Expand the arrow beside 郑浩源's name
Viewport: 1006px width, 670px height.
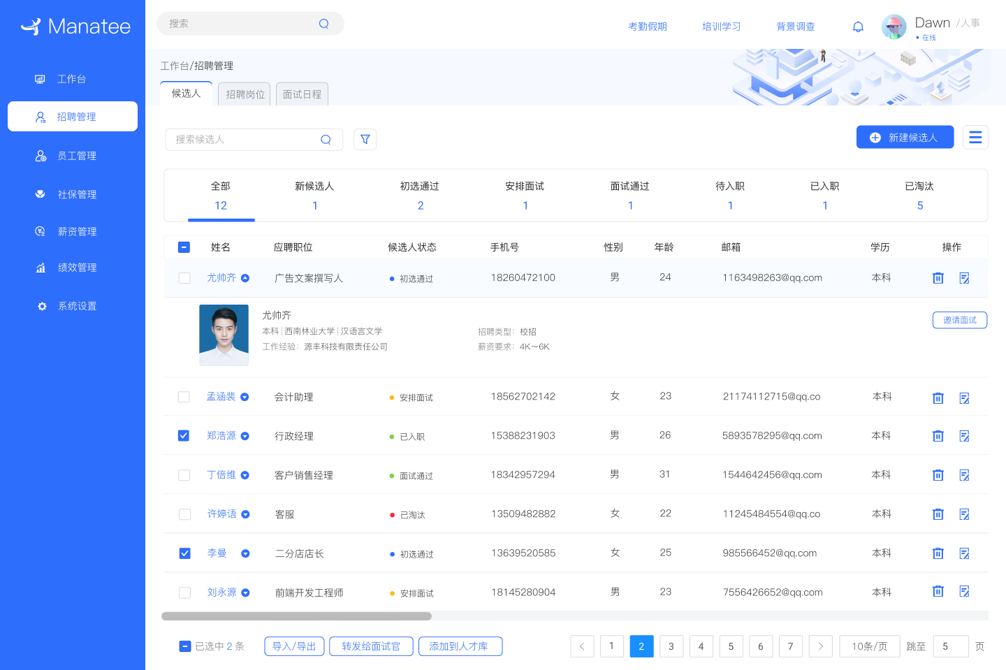pyautogui.click(x=245, y=435)
